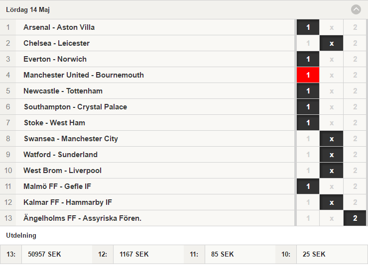Select 1 for Arsenal - Aston Villa

(308, 27)
